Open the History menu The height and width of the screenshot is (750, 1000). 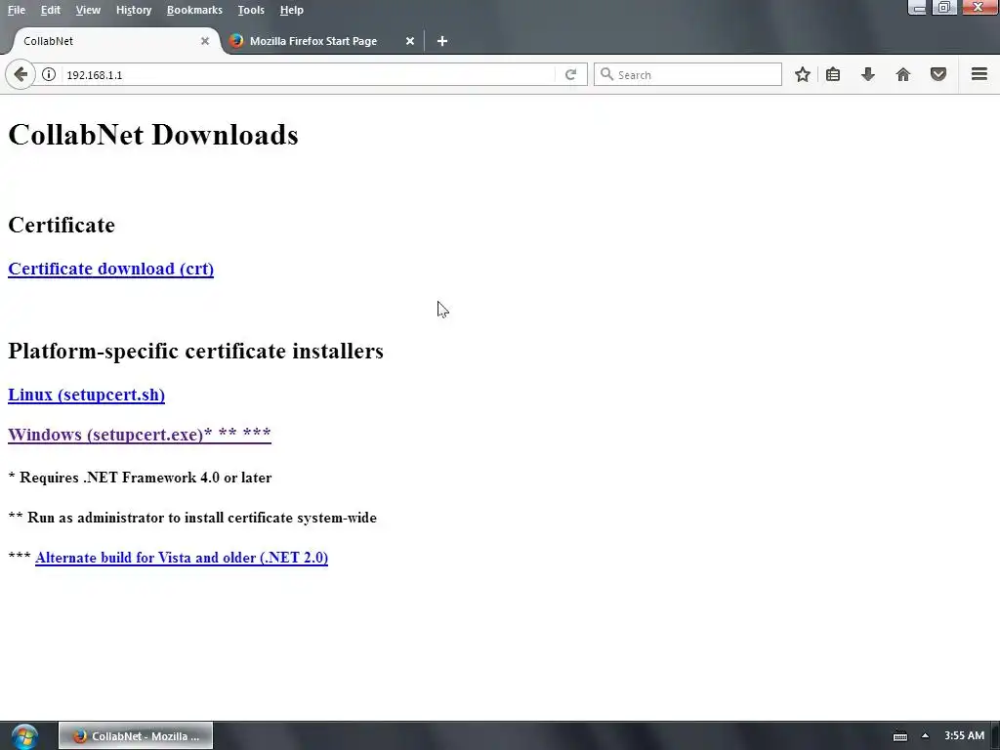point(134,10)
